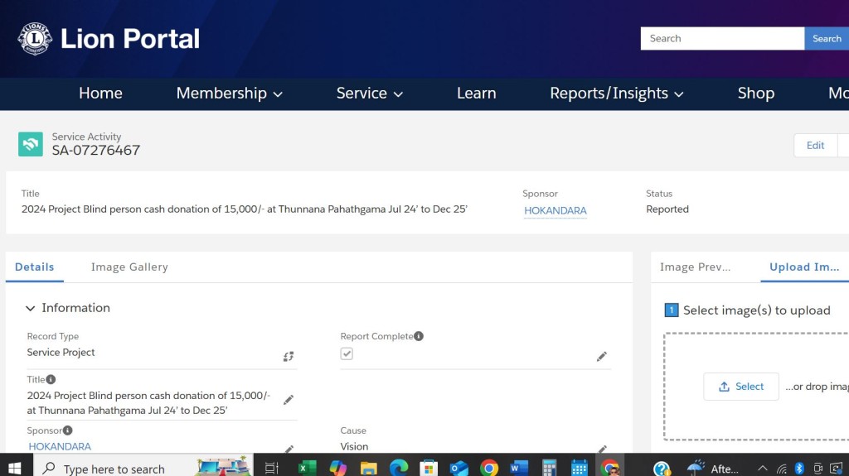The width and height of the screenshot is (849, 476).
Task: Open Shop in the navigation bar
Action: coord(756,93)
